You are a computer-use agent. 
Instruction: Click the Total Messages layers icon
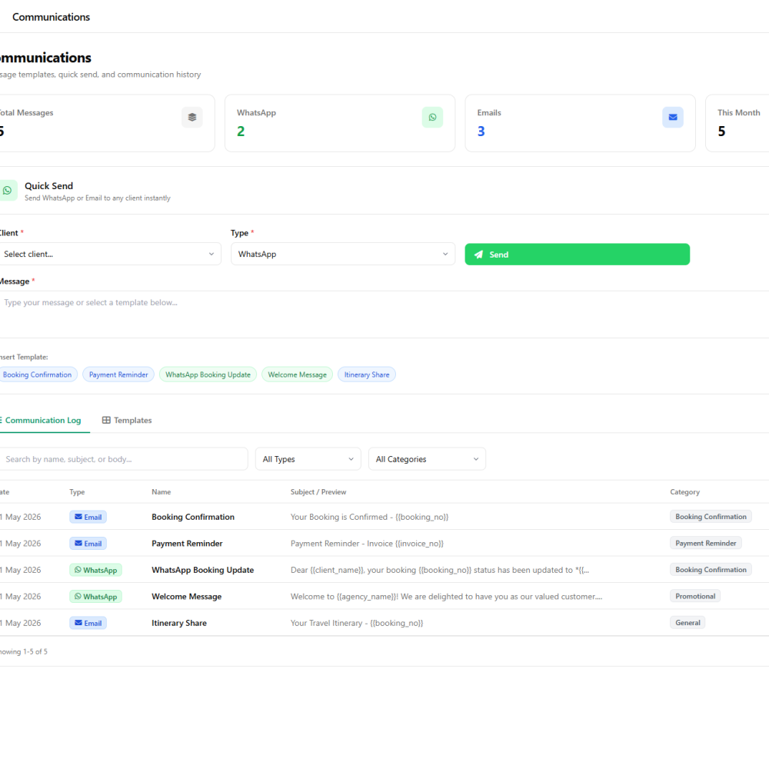191,117
